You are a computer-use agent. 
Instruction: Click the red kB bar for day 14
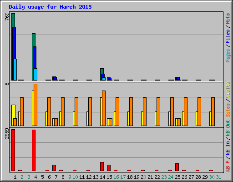102,167
